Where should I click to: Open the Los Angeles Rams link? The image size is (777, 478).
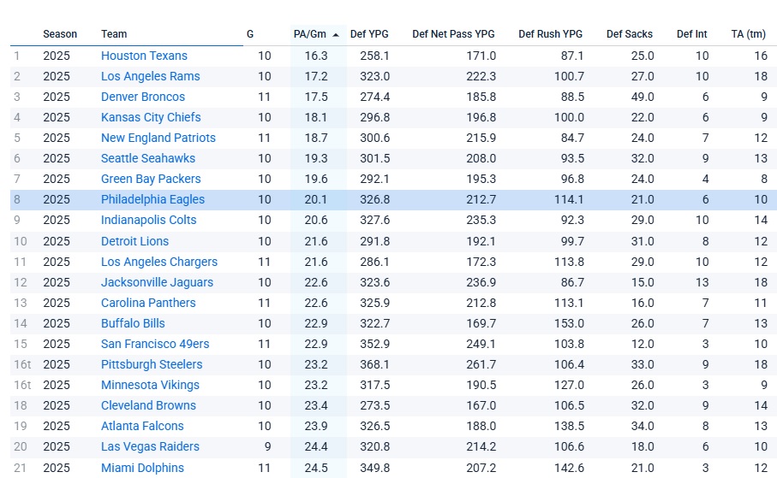[x=150, y=76]
